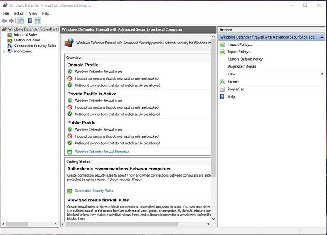Click green arrow icon beside Connection Security Rules link
327x235 pixels.
(70, 191)
